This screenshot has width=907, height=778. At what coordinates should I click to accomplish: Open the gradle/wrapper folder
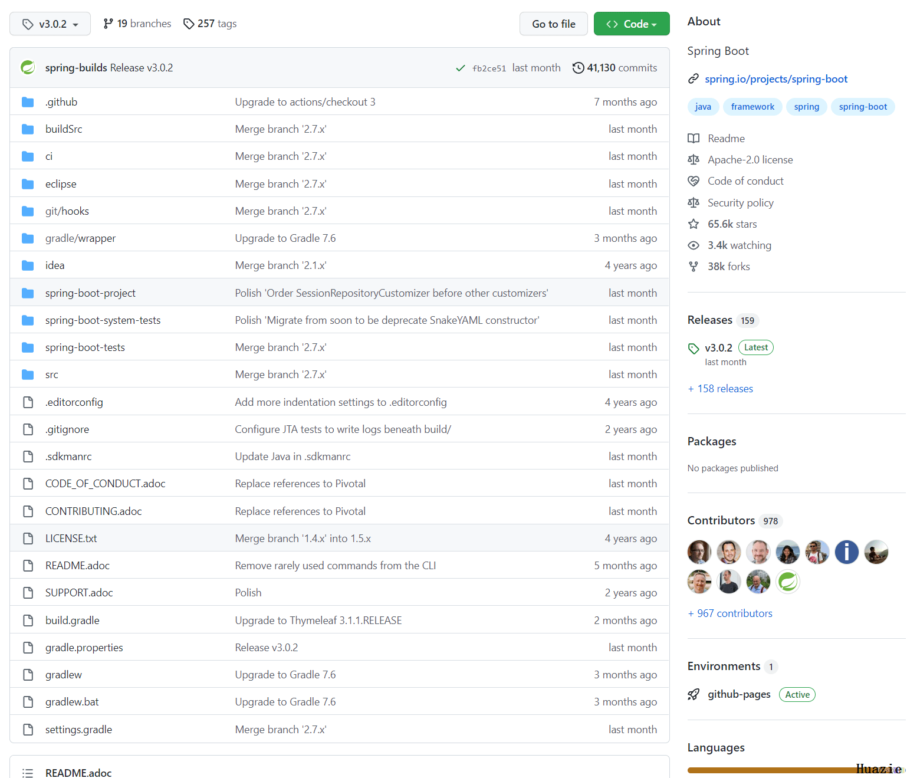coord(80,238)
